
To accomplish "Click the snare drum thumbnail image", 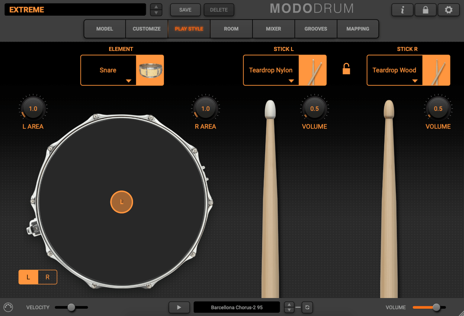I will pos(150,70).
